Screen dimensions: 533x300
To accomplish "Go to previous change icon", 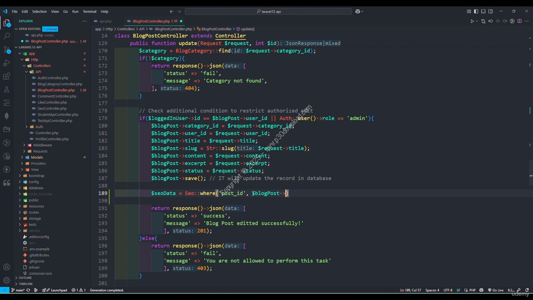I will pyautogui.click(x=491, y=21).
